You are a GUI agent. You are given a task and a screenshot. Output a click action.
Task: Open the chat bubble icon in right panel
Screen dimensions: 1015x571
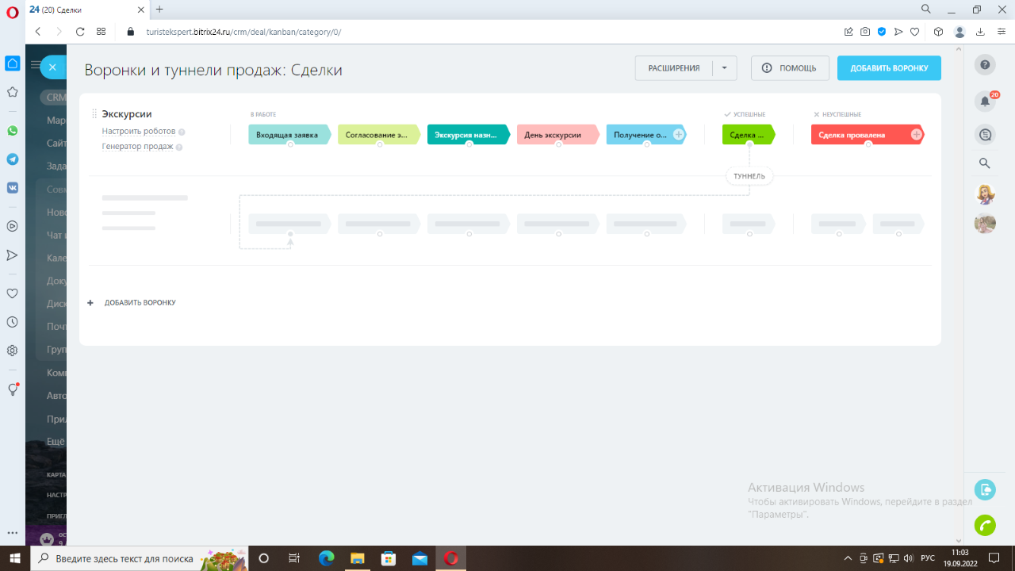[985, 135]
